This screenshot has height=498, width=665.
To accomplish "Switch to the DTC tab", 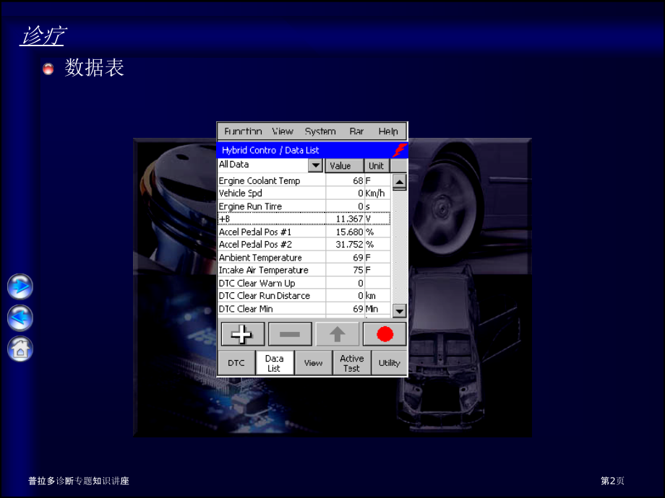I will (x=236, y=363).
